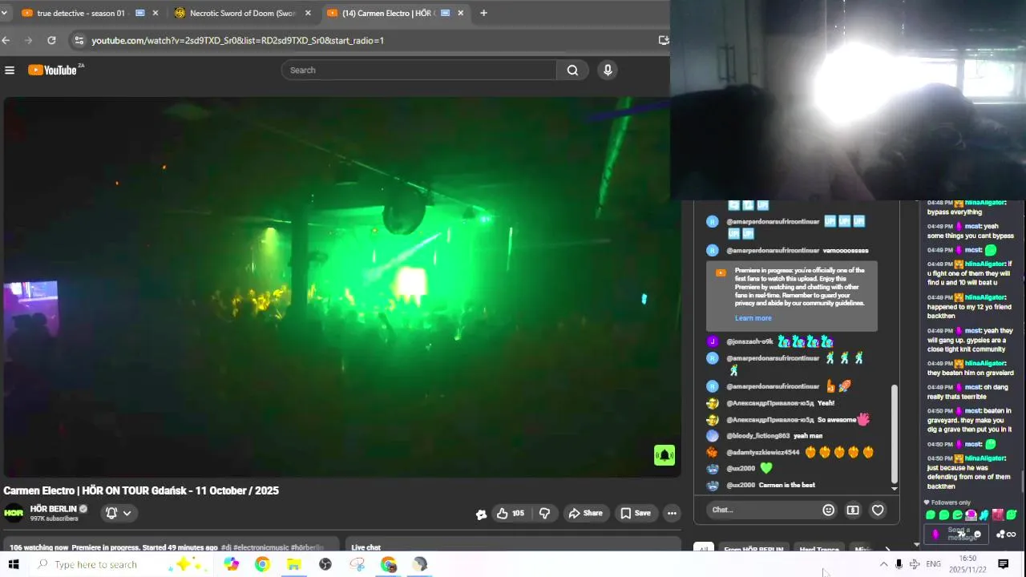Open a new browser tab

coord(483,13)
